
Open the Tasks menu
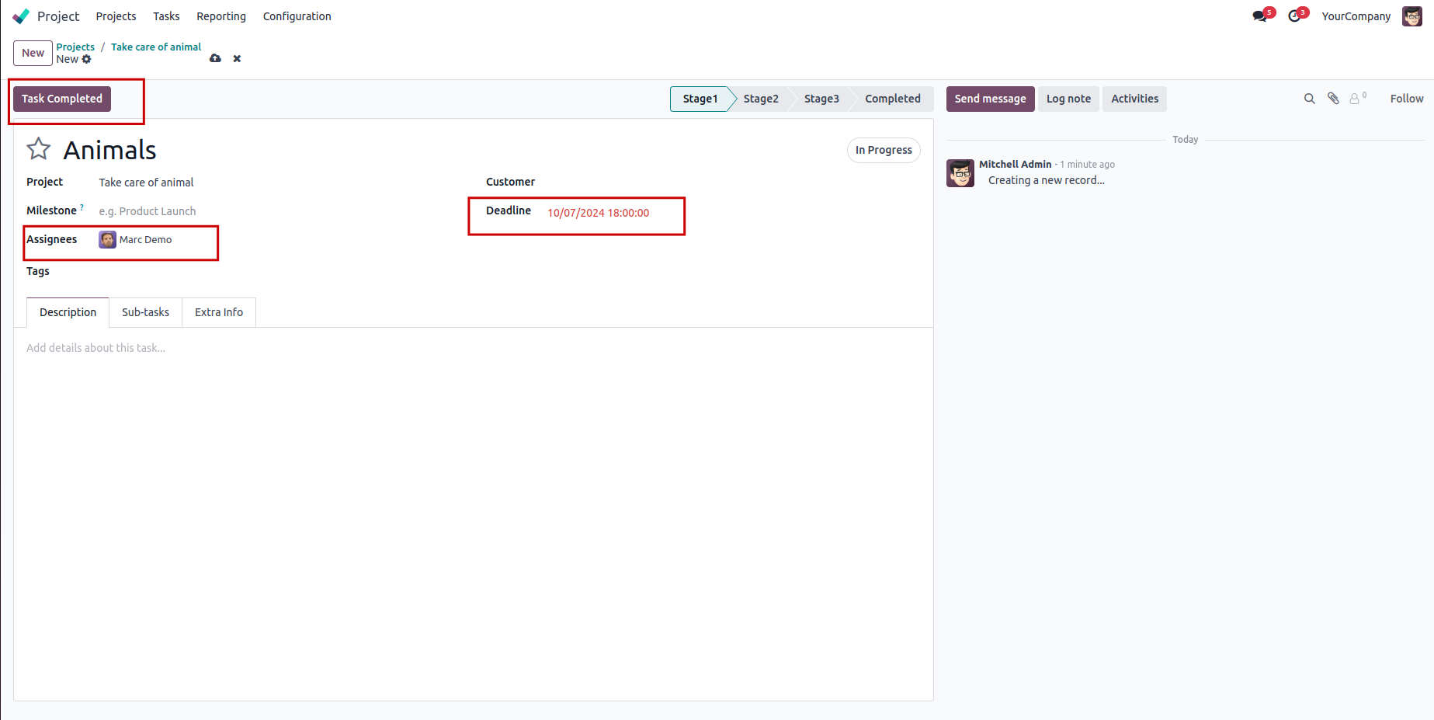[166, 16]
